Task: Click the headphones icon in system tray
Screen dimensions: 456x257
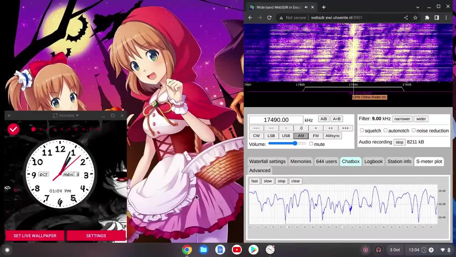Action: pyautogui.click(x=379, y=250)
